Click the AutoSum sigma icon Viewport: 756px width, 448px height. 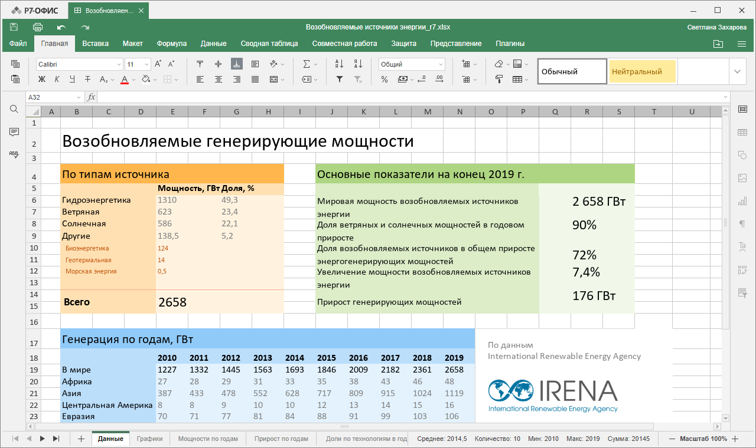point(307,64)
